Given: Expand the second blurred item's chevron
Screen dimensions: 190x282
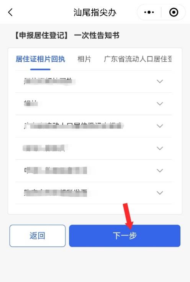Looking at the screenshot, I should (160, 103).
